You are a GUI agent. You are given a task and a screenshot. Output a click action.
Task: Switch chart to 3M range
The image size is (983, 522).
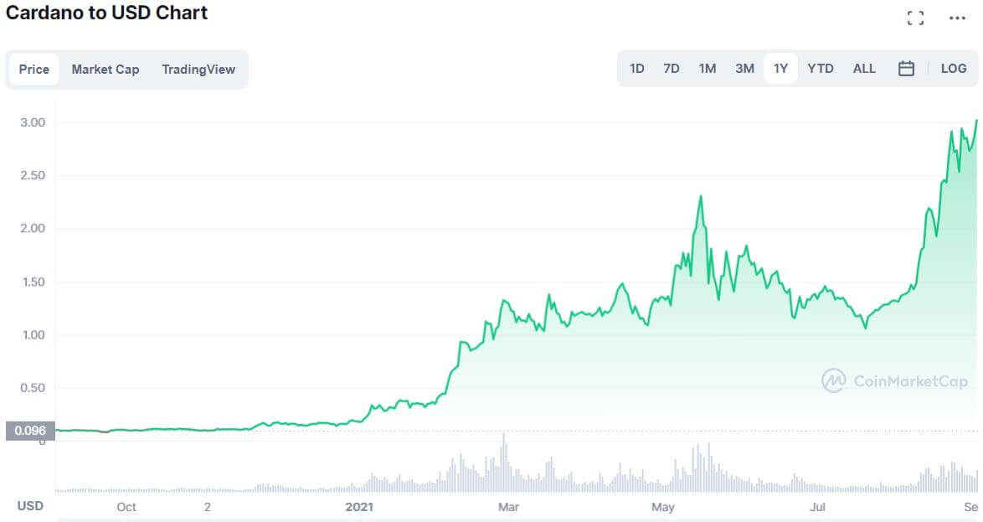744,69
